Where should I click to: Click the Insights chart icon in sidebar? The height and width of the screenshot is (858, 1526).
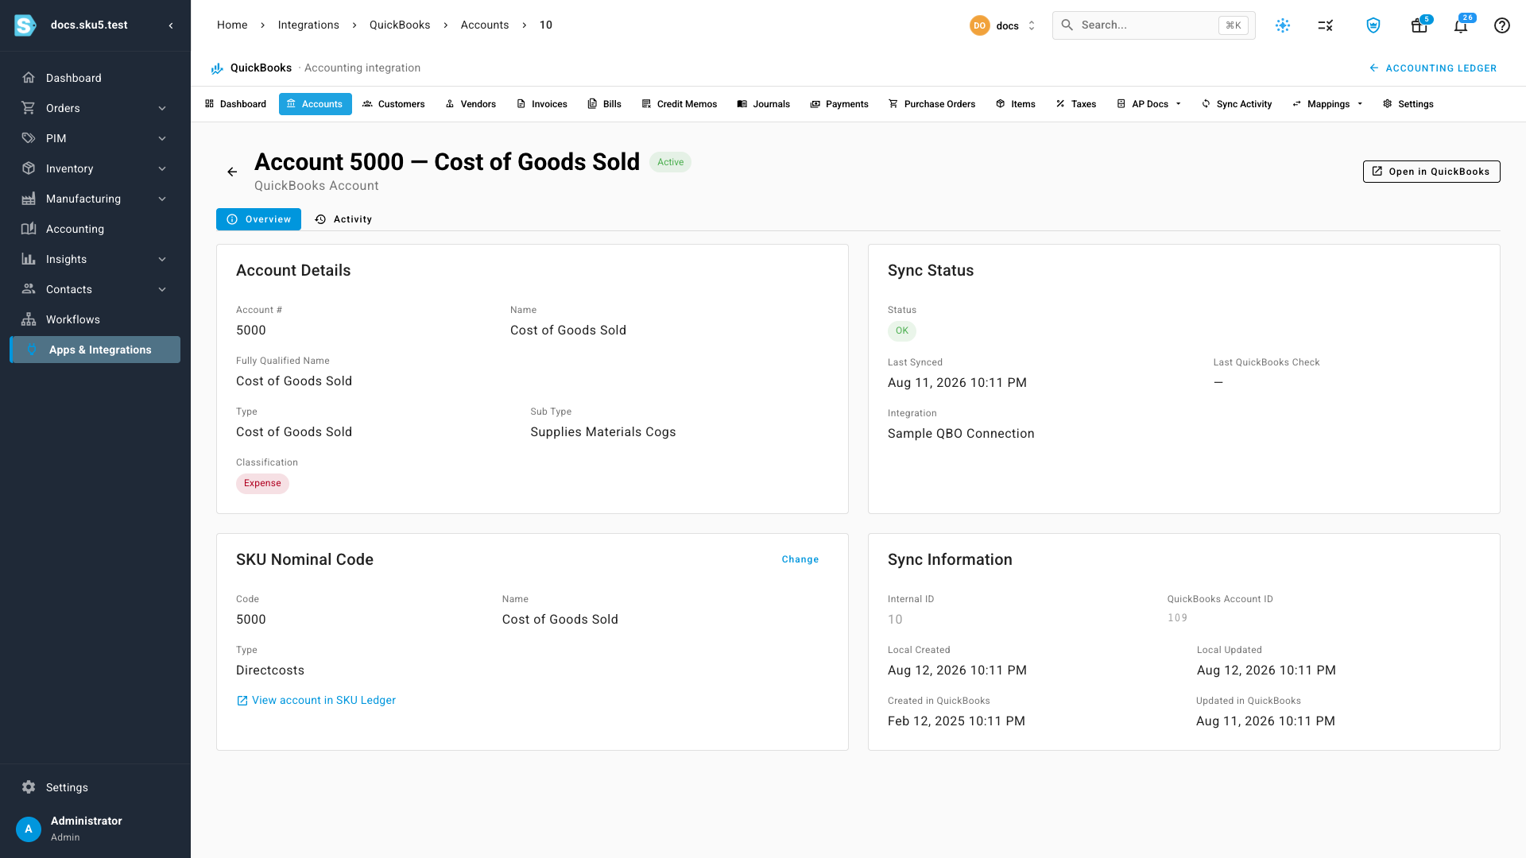[29, 259]
